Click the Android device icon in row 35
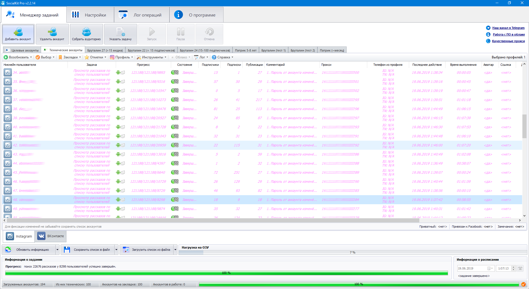 click(x=118, y=81)
